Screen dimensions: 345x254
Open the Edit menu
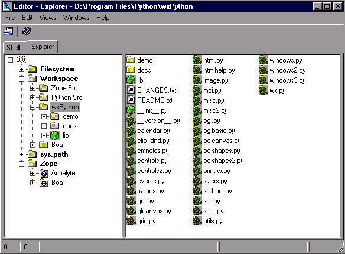27,18
